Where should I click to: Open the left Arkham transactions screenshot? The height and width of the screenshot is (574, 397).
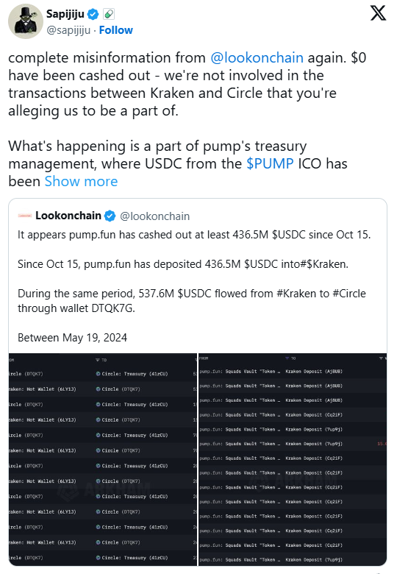pos(103,460)
